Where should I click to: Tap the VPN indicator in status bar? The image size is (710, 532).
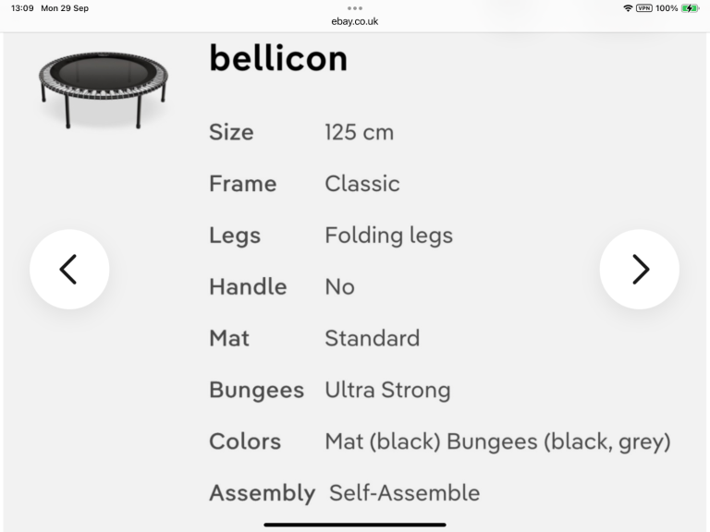click(644, 8)
